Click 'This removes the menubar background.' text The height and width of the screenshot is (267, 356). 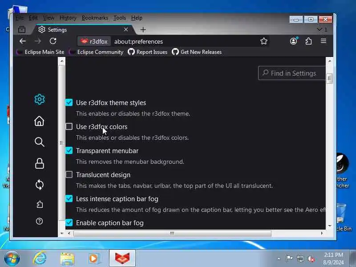point(130,162)
